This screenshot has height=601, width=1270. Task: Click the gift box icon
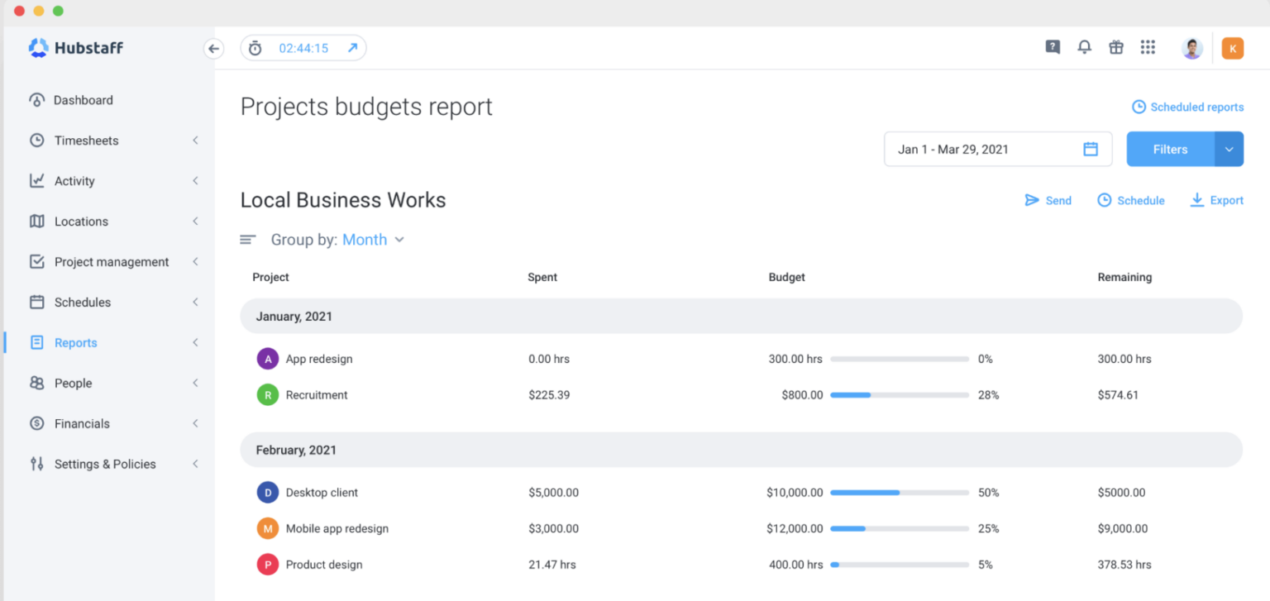coord(1116,48)
